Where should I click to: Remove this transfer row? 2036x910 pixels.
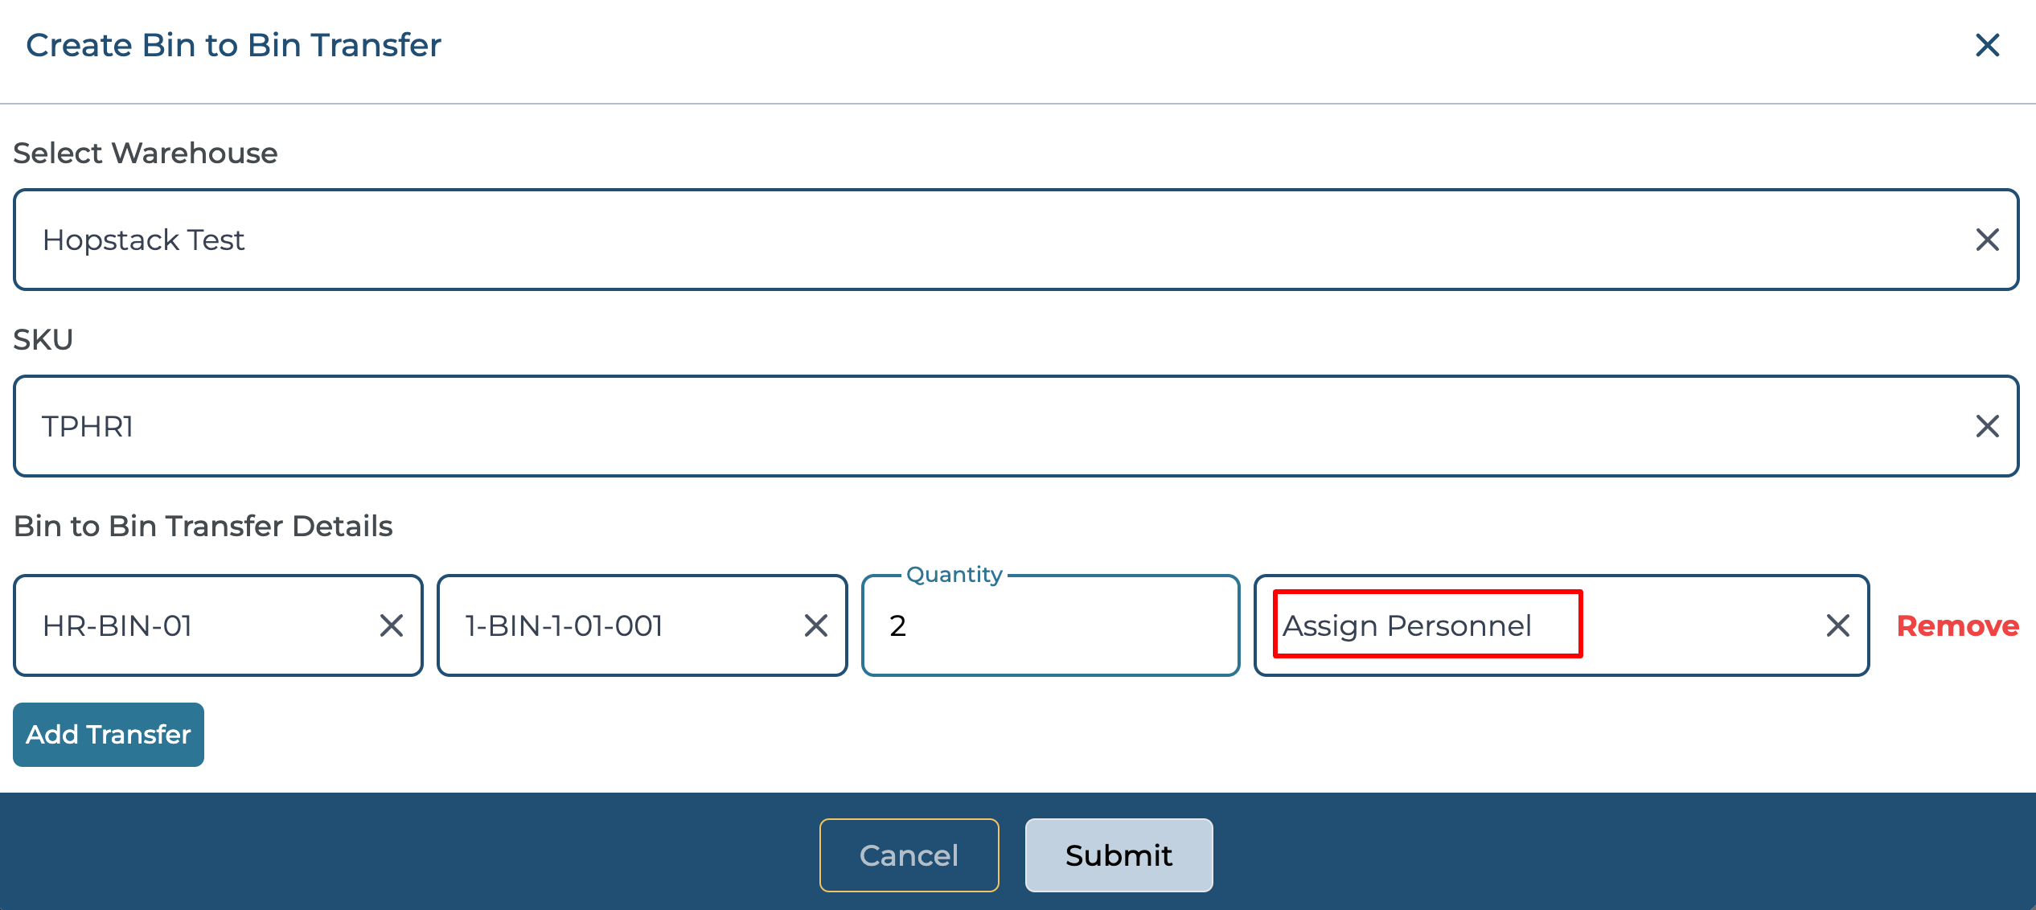(x=1957, y=625)
